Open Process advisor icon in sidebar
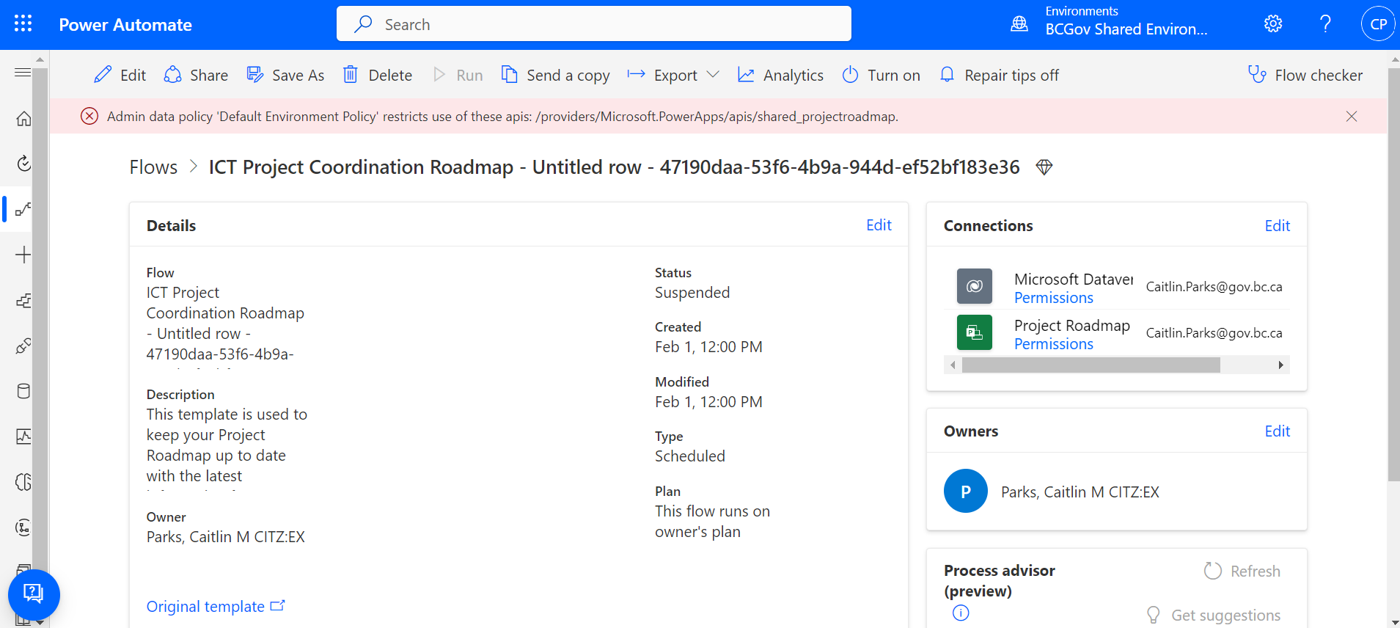Viewport: 1400px width, 628px height. pyautogui.click(x=23, y=527)
